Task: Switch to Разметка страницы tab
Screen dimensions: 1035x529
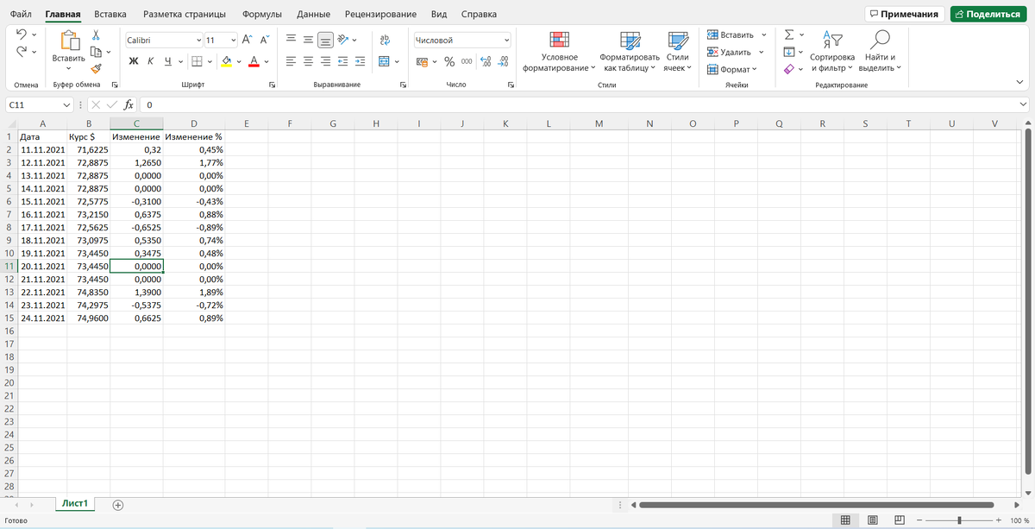Action: point(185,15)
